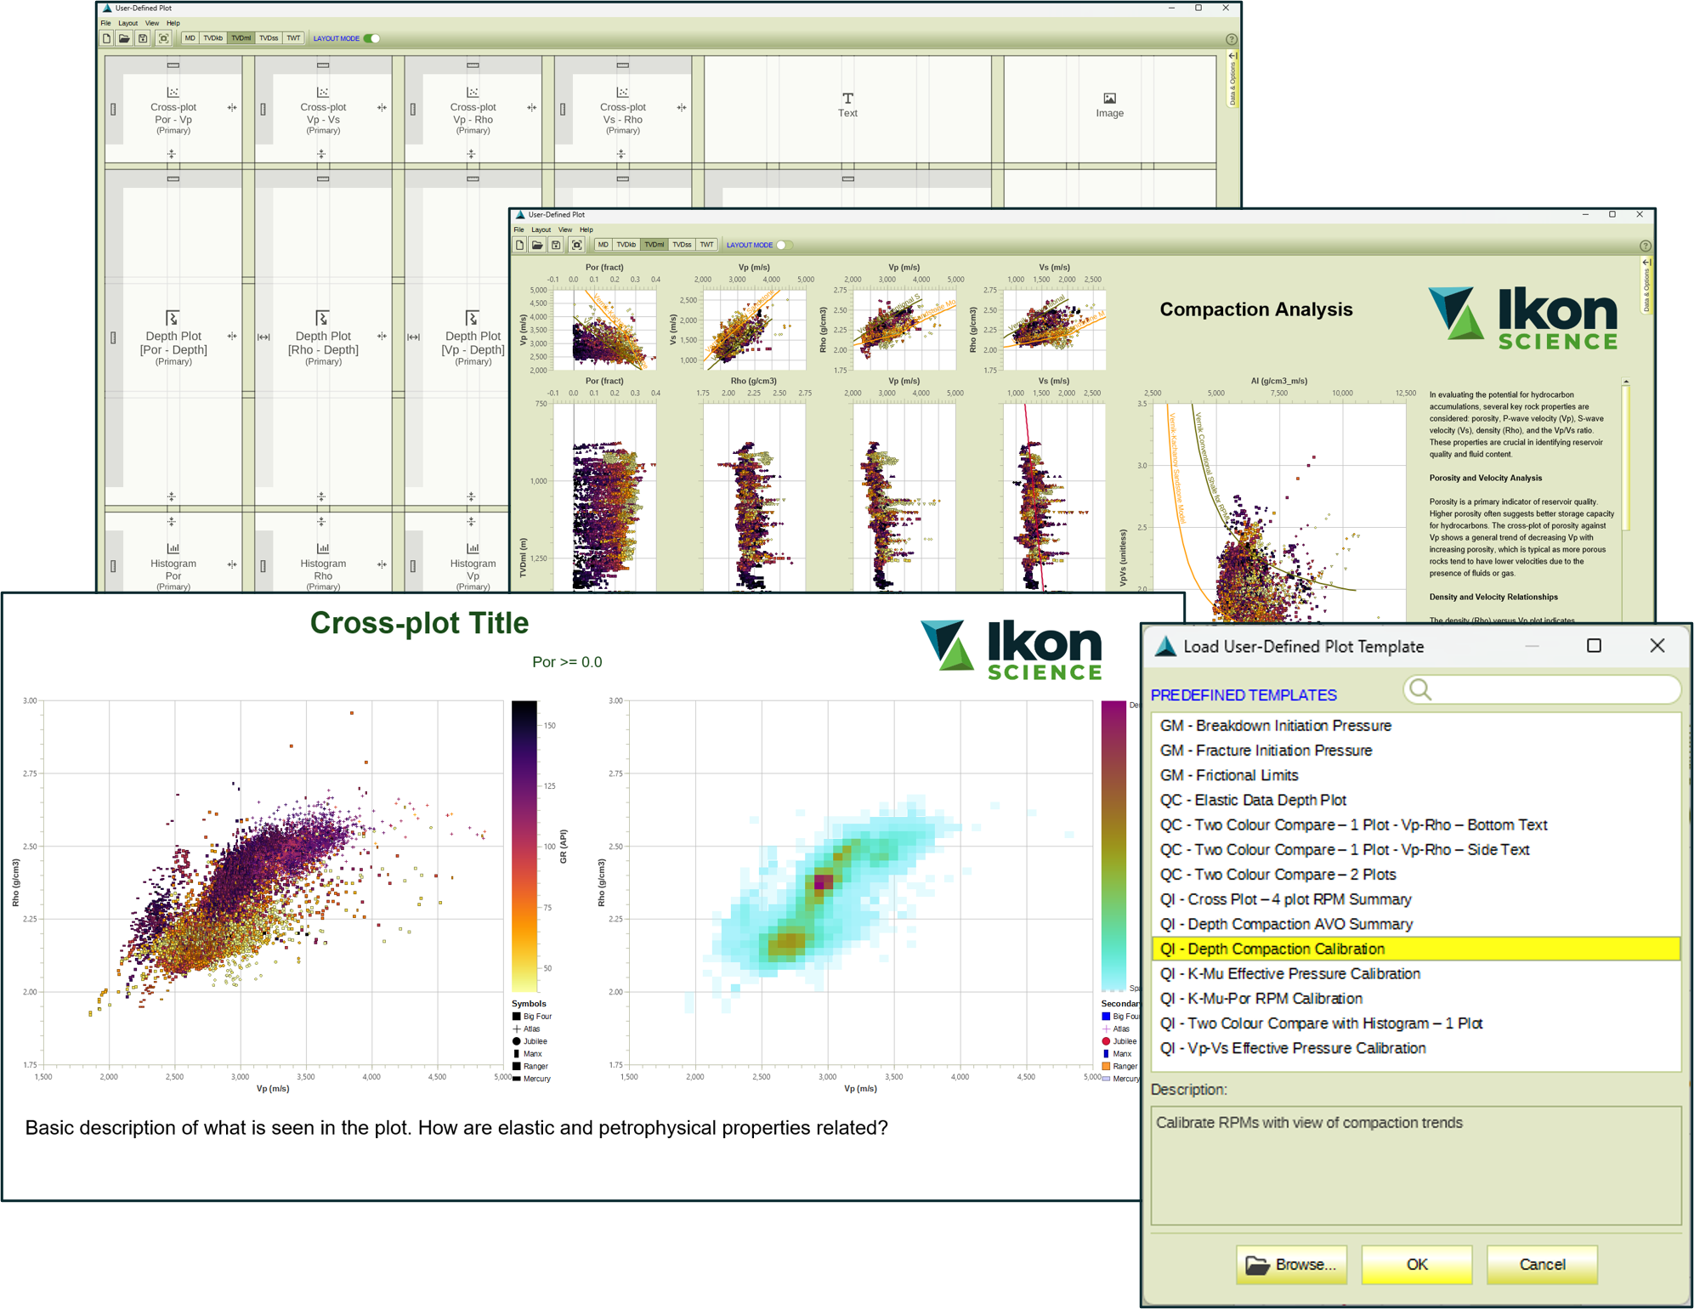Click OK button in template dialog
The image size is (1694, 1309).
point(1417,1264)
